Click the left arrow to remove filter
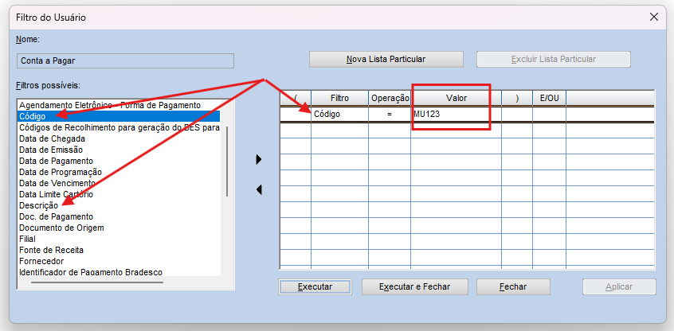This screenshot has height=331, width=674. pos(258,189)
